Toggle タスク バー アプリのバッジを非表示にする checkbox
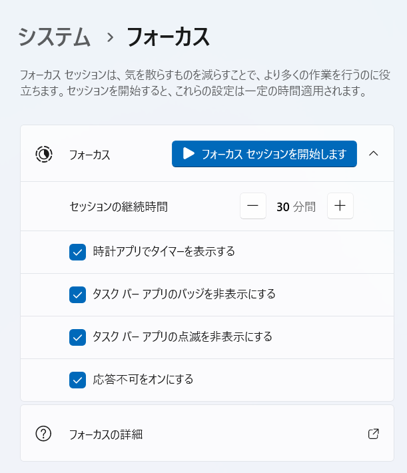The height and width of the screenshot is (473, 407). click(78, 294)
